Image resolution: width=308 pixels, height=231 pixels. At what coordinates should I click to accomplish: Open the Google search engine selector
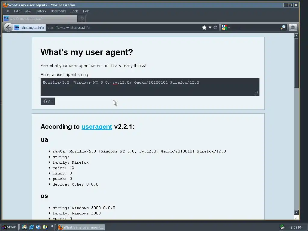[225, 27]
